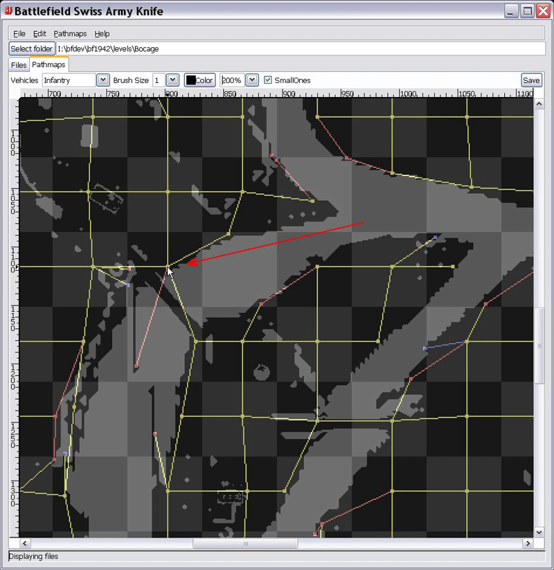This screenshot has height=570, width=554.
Task: Click the vertical scrollbar up arrow
Action: pos(539,104)
